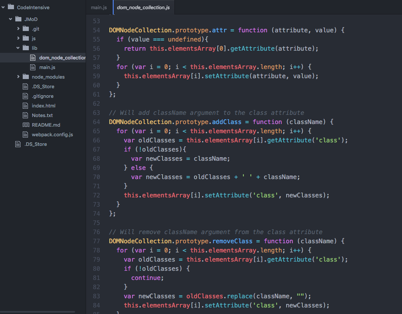Open the .gitignore file name
Image resolution: width=402 pixels, height=314 pixels.
pos(42,96)
